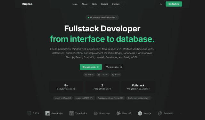Click the Discuss a role button
The height and width of the screenshot is (120, 205).
pyautogui.click(x=91, y=67)
